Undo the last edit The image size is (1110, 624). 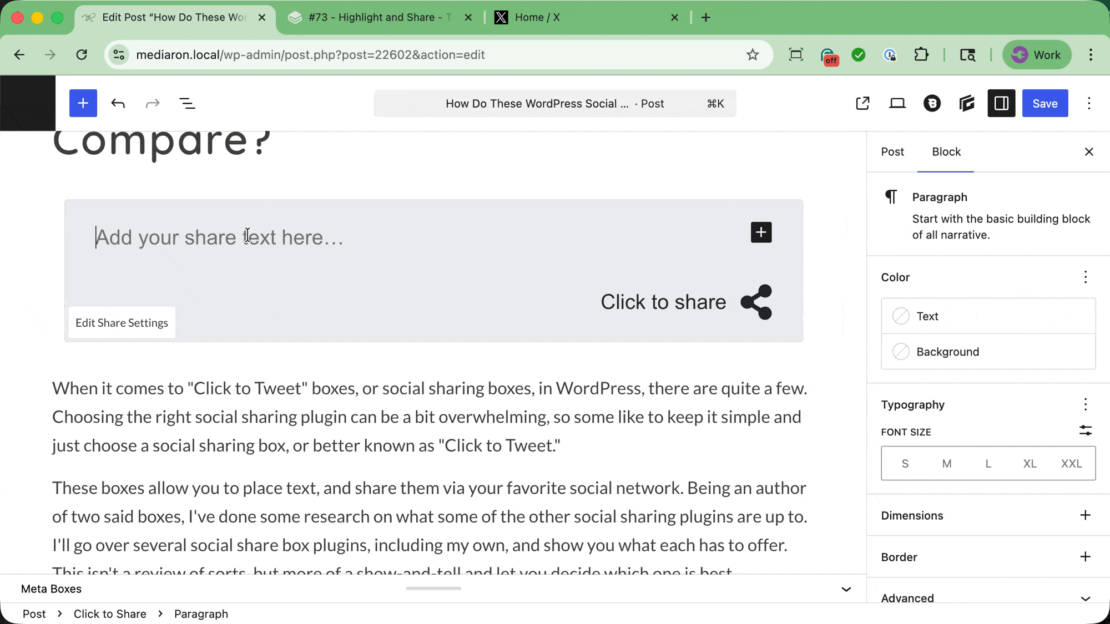tap(118, 103)
